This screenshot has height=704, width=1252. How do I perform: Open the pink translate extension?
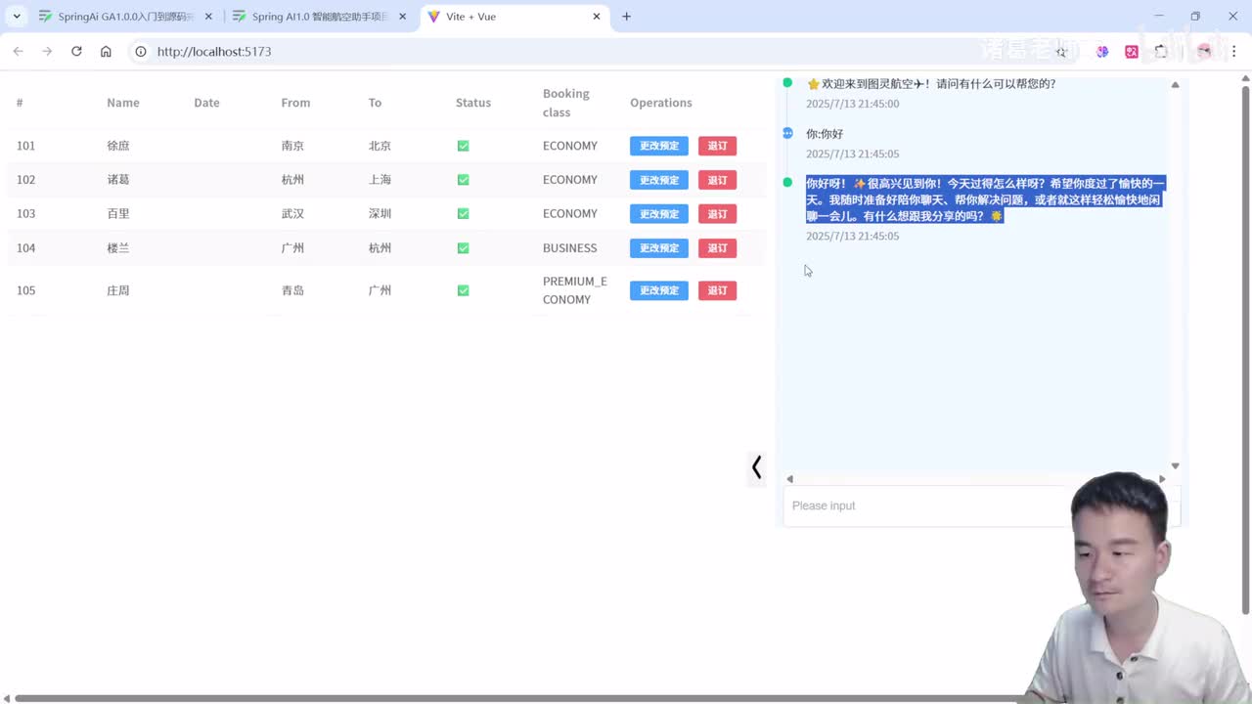click(x=1132, y=51)
